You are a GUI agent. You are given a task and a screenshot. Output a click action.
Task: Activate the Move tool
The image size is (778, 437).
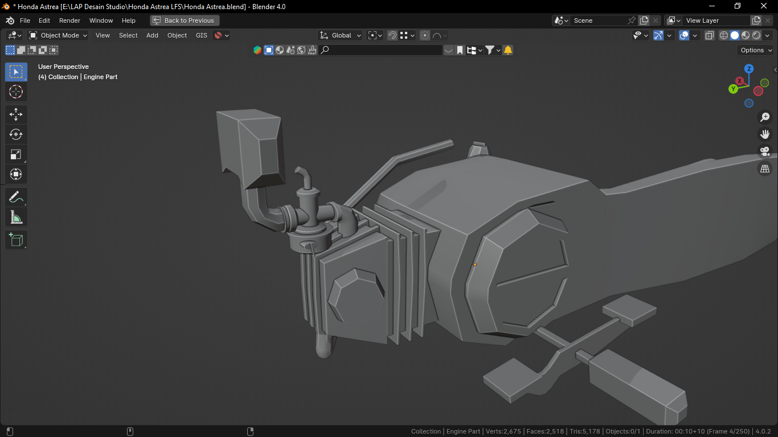tap(16, 114)
